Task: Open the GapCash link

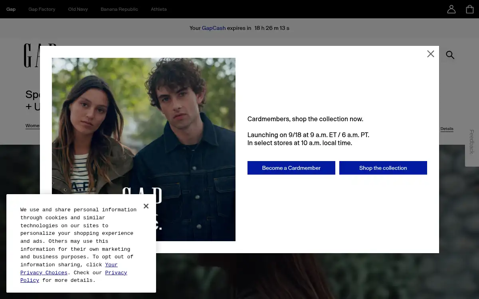Action: [214, 28]
